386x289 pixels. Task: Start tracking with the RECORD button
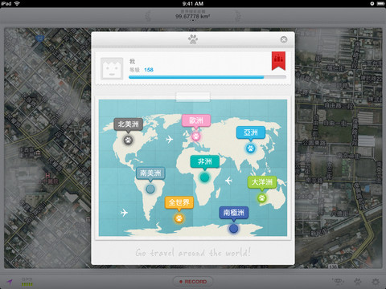coord(193,282)
